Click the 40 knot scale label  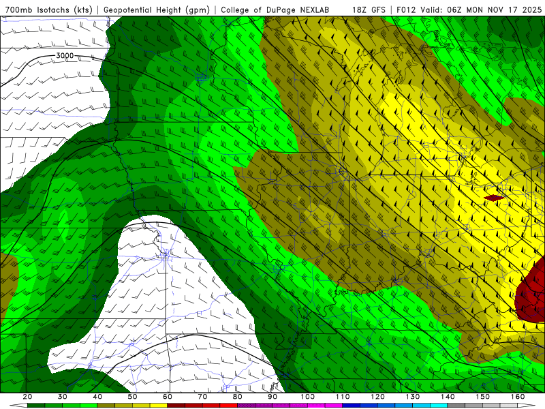point(97,397)
